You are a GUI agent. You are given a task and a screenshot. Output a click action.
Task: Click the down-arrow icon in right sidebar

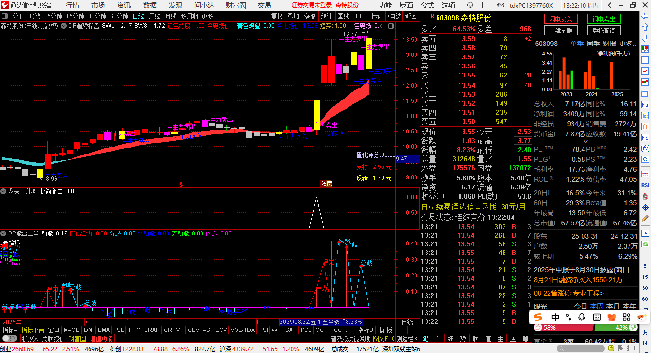pyautogui.click(x=645, y=38)
